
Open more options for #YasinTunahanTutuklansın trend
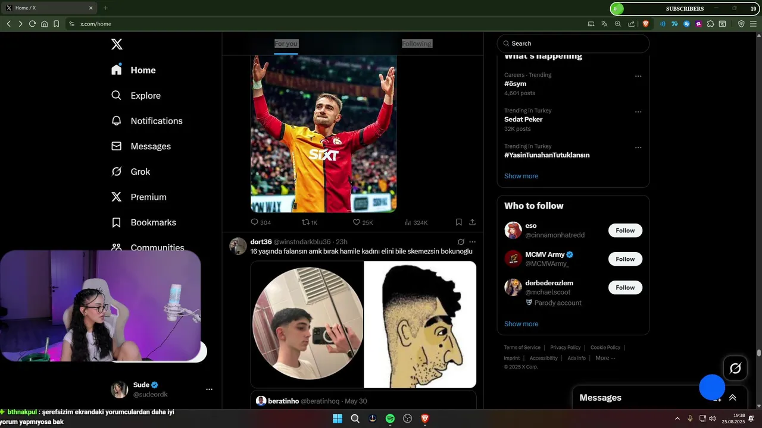click(638, 147)
